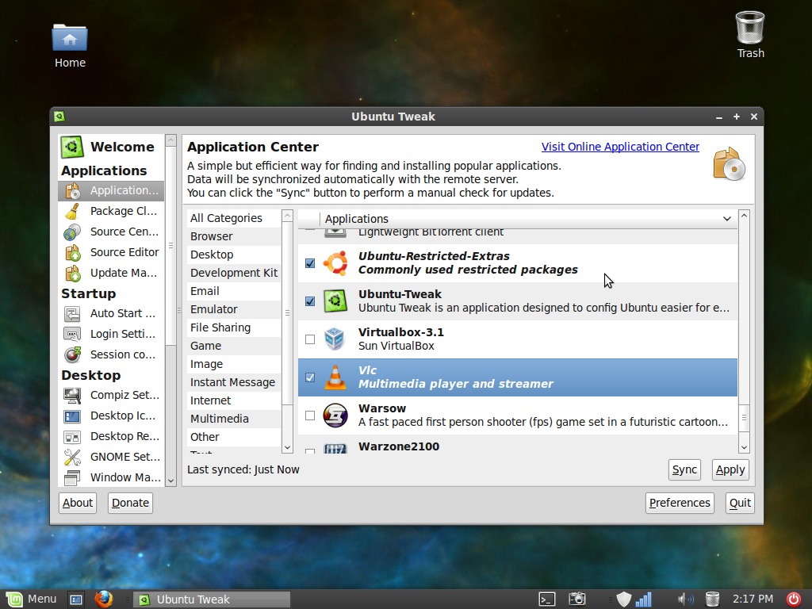Uncheck the Ubuntu-Restricted-Extras checkbox
This screenshot has height=609, width=812.
click(x=310, y=263)
